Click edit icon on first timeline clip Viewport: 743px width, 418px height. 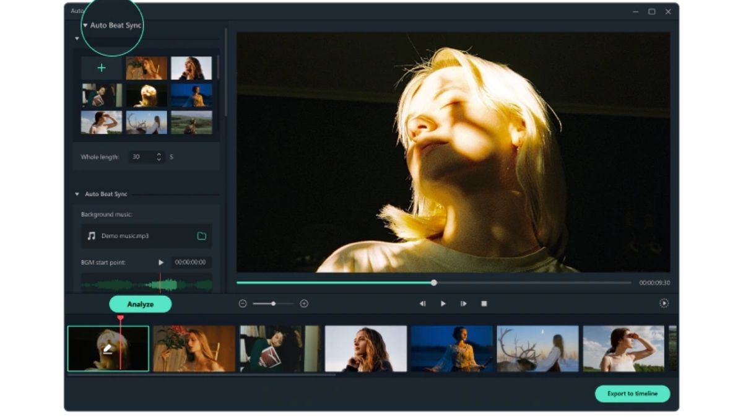pyautogui.click(x=108, y=349)
